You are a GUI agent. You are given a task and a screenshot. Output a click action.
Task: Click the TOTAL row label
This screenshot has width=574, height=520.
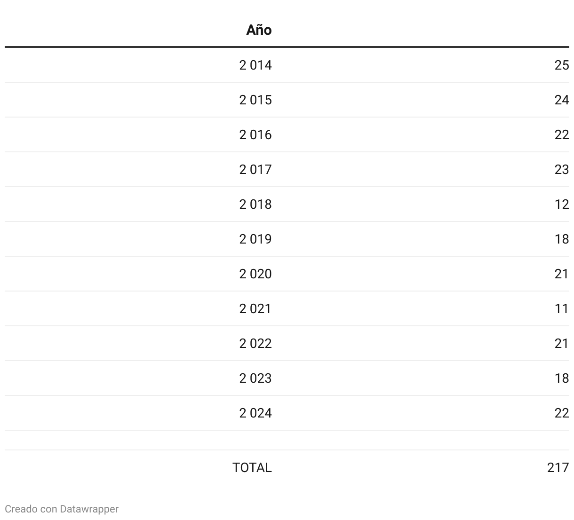pos(252,467)
